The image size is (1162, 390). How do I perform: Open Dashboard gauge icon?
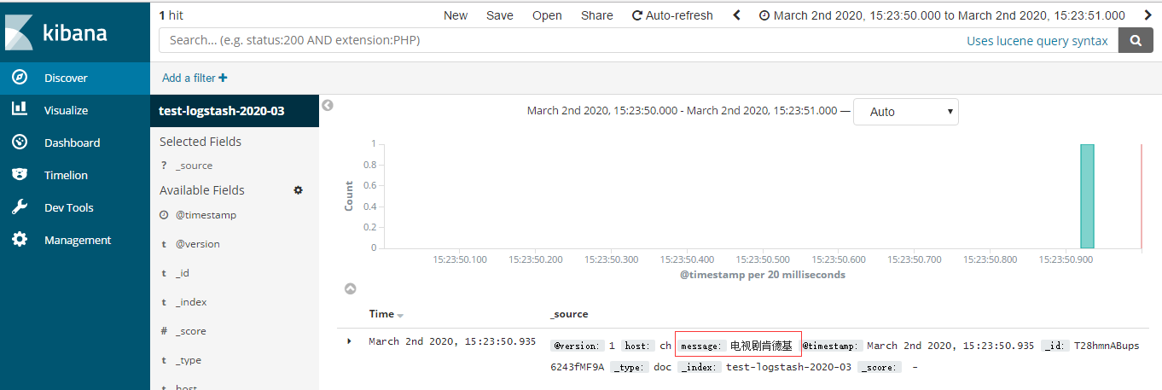pos(19,143)
